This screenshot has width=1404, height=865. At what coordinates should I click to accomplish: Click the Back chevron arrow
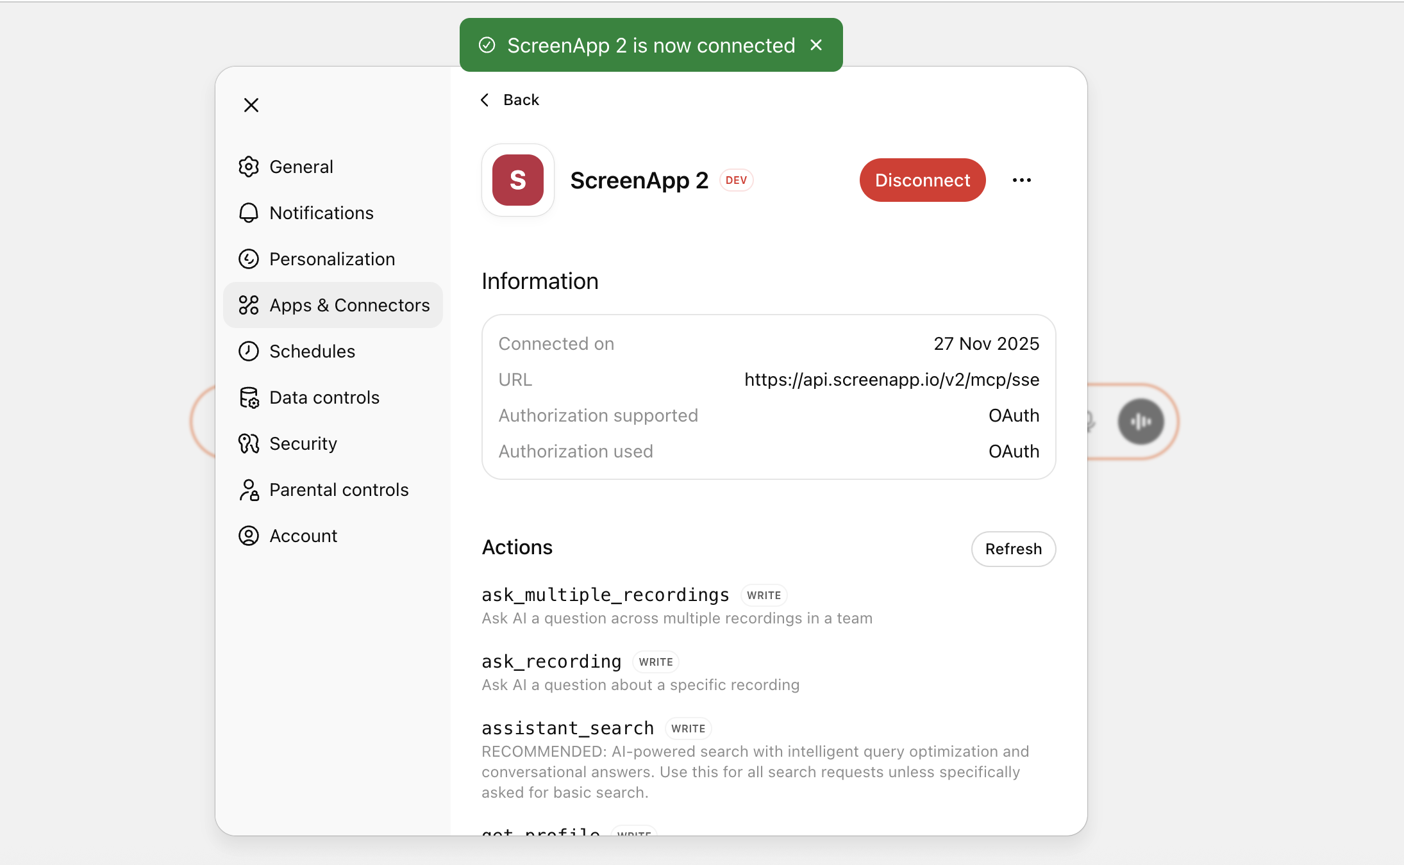coord(485,99)
